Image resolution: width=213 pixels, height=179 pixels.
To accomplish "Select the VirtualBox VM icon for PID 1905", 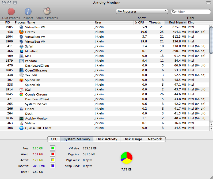I will click(21, 27).
